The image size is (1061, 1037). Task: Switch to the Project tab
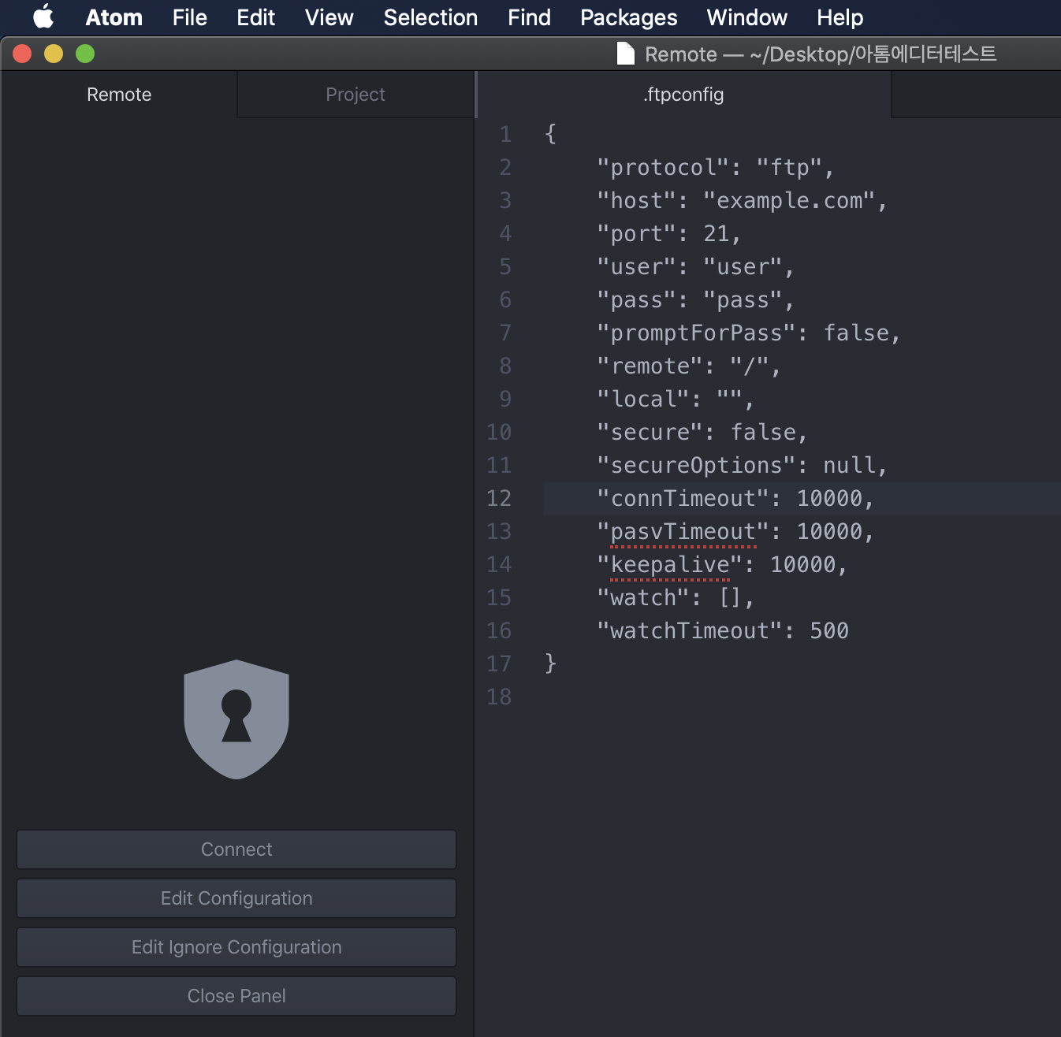(x=356, y=95)
